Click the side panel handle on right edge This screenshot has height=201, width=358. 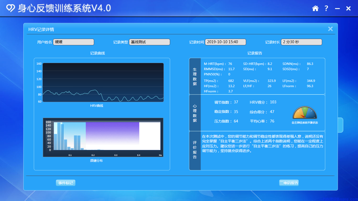pos(340,125)
